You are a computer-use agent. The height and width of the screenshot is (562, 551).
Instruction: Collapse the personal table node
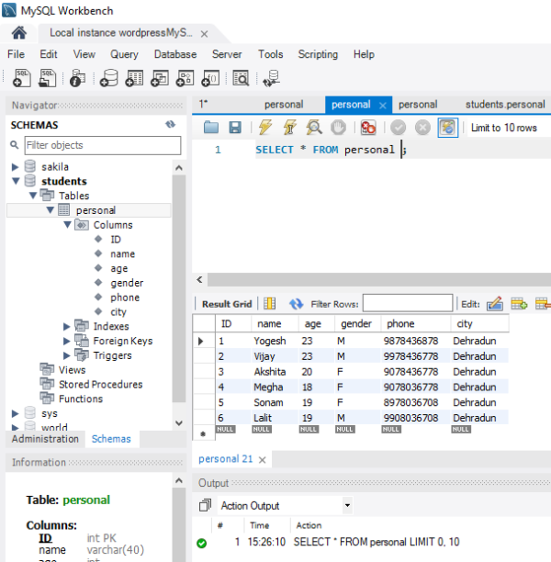(x=51, y=210)
